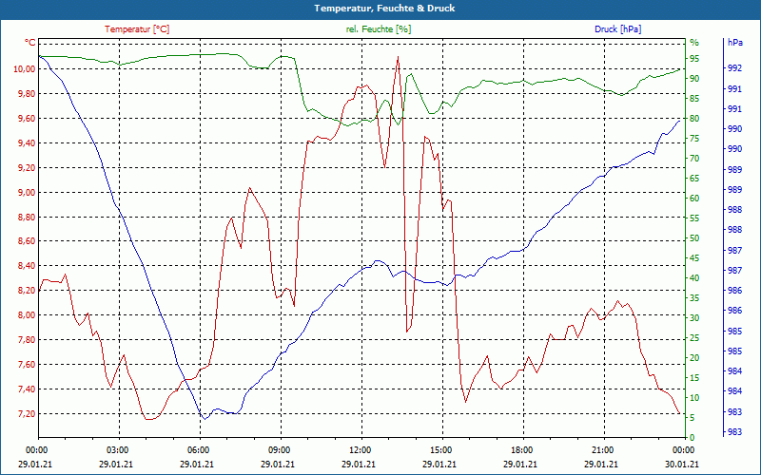Viewport: 761px width, 475px height.
Task: Select the red "Temperatur [°C]" legend label
Action: tap(137, 29)
